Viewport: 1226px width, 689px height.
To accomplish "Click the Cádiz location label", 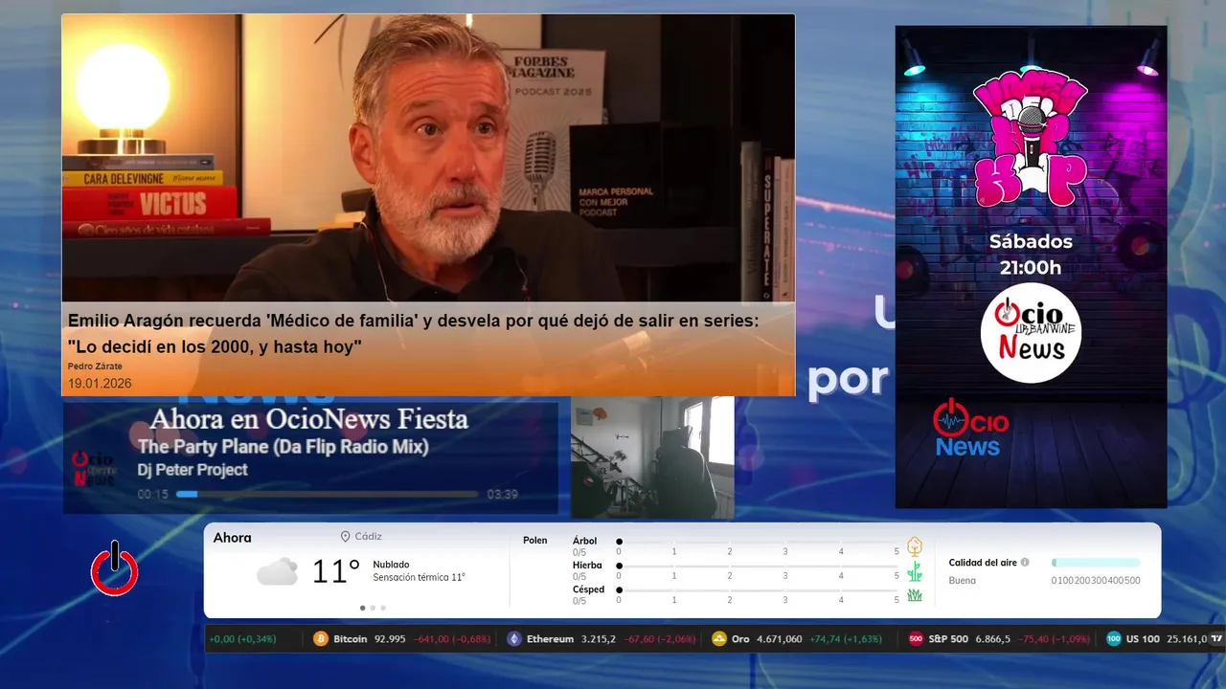I will pyautogui.click(x=368, y=537).
